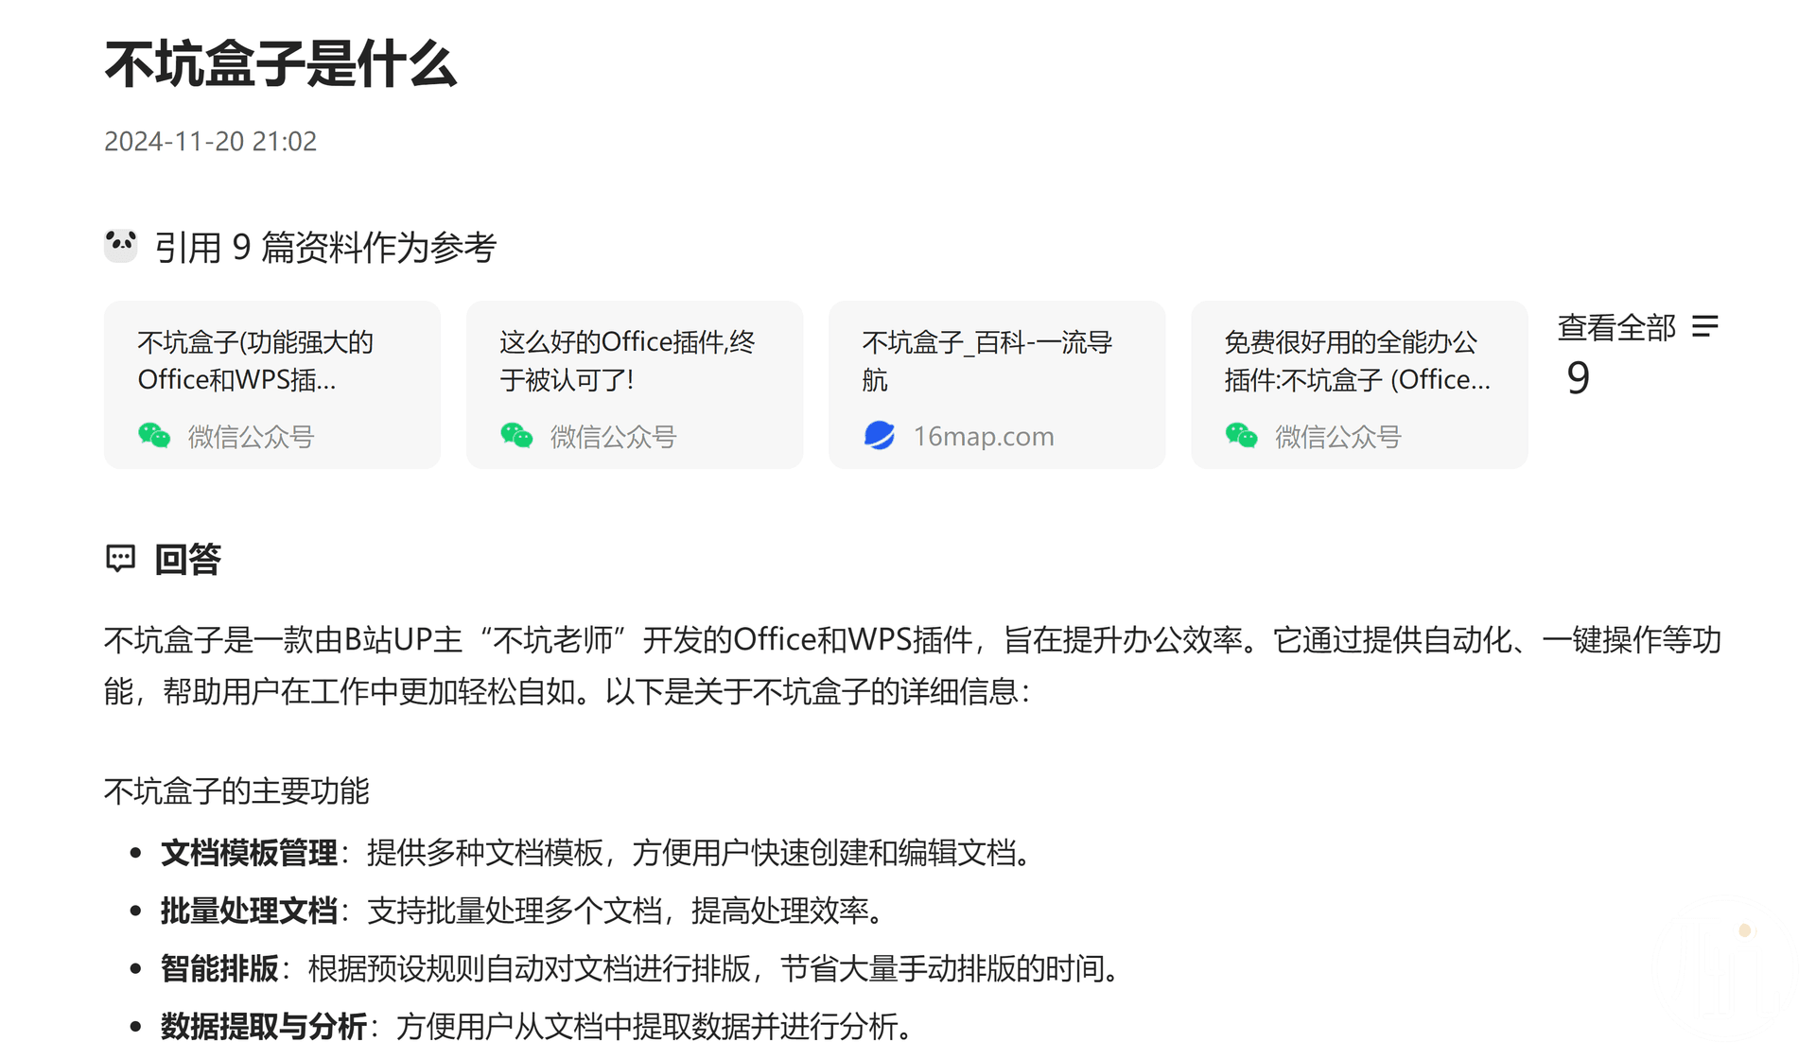
Task: Open the 这么好的Office插件,终于被认可了 reference card
Action: point(635,385)
